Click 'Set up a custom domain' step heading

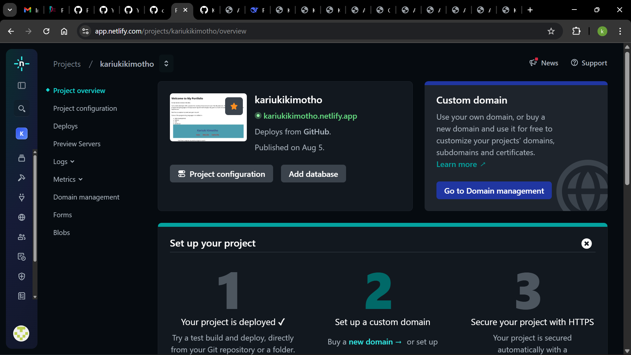tap(383, 322)
